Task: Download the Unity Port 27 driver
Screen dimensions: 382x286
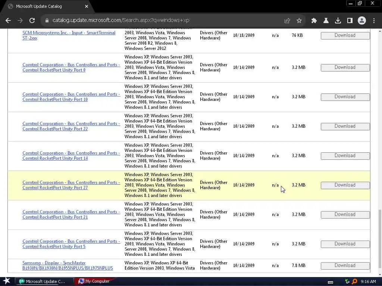Action: (345, 185)
